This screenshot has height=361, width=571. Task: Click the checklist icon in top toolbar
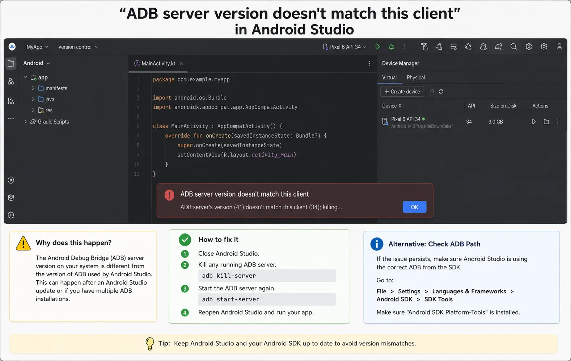(x=453, y=47)
